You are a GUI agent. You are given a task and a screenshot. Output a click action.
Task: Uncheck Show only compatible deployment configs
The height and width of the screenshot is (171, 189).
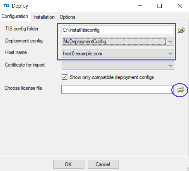(x=64, y=77)
